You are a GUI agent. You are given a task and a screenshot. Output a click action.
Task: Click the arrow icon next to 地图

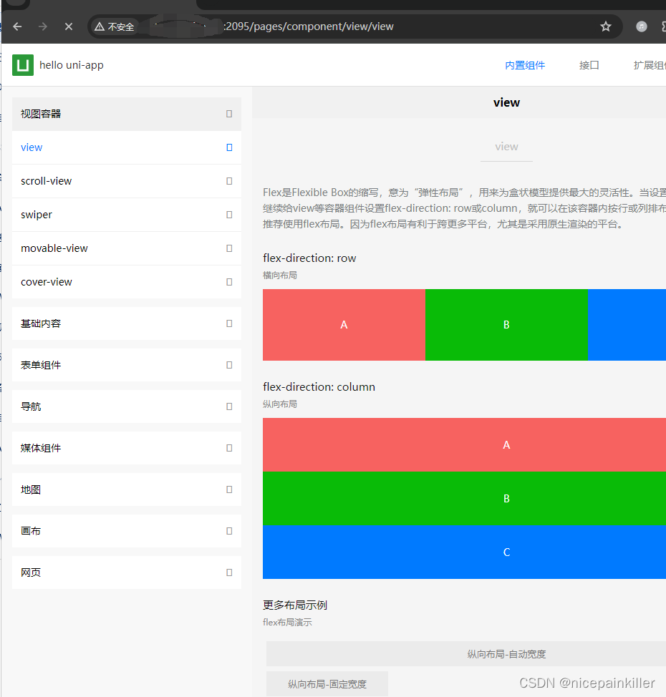(228, 489)
